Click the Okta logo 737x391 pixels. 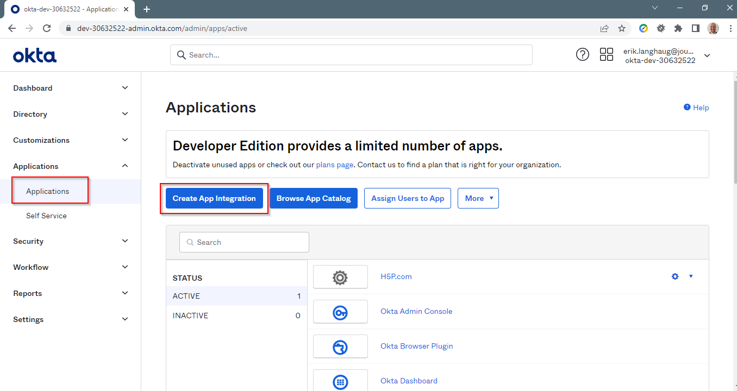click(35, 55)
